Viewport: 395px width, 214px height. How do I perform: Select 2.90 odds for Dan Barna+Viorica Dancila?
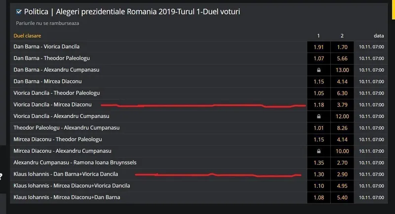click(342, 174)
